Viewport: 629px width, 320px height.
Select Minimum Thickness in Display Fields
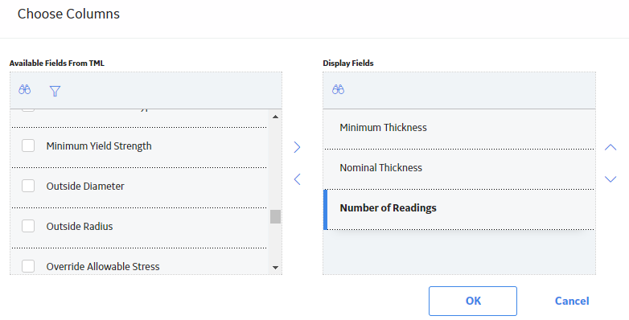(x=459, y=129)
